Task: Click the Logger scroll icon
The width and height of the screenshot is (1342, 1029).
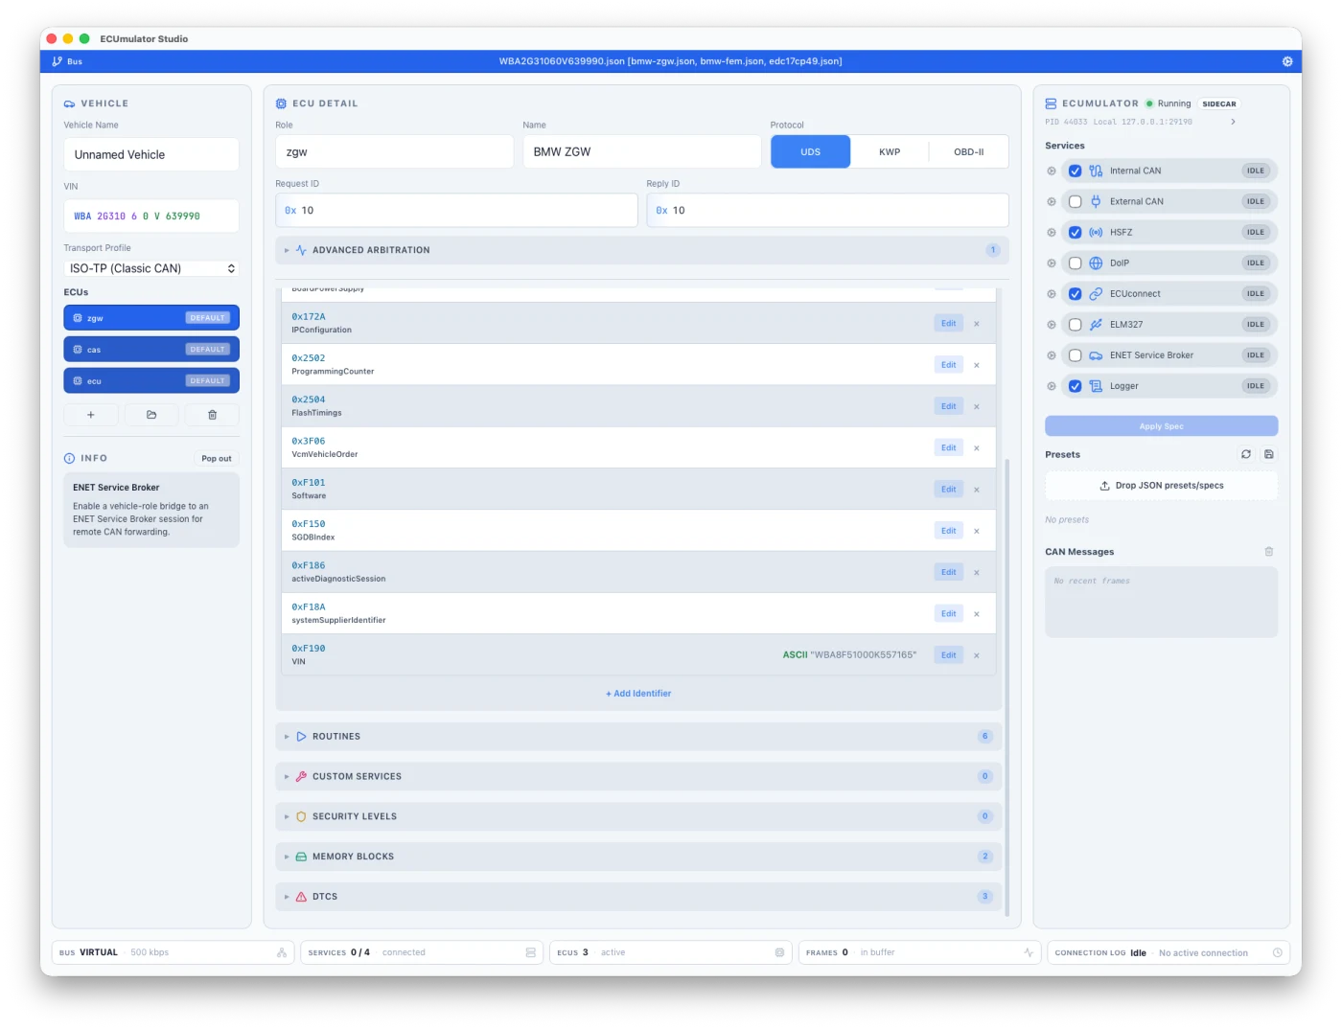Action: click(x=1096, y=385)
